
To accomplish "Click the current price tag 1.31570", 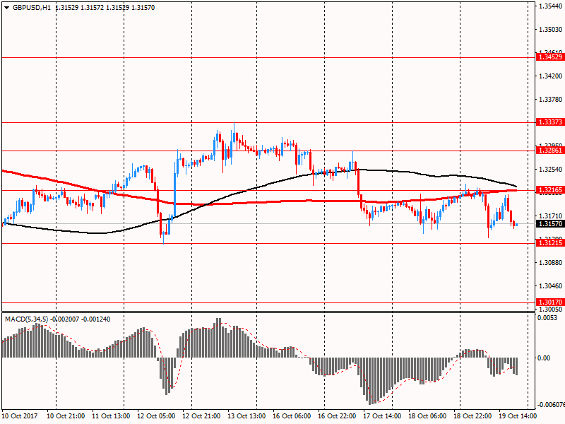I will point(550,224).
